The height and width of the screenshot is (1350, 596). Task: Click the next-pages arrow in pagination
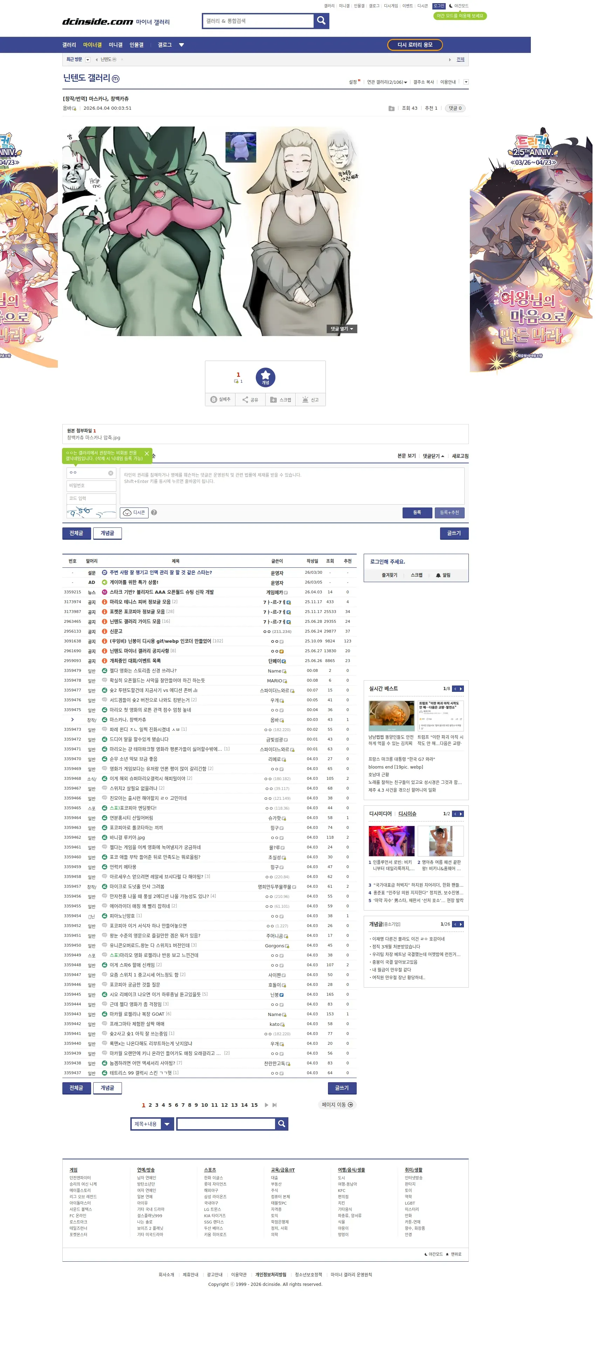point(266,1105)
